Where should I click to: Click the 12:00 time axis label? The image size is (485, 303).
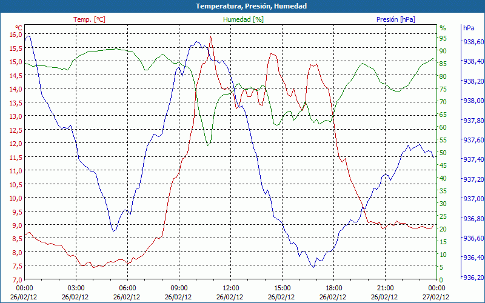point(230,288)
